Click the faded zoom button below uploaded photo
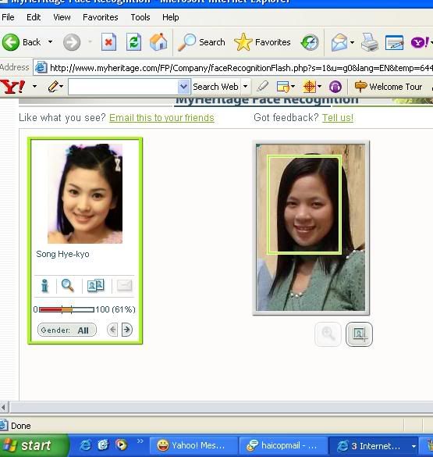This screenshot has height=457, width=433. (328, 334)
